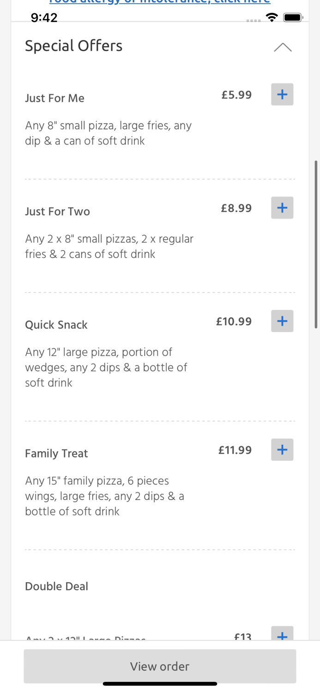Add Family Treat offer to order
This screenshot has height=692, width=320.
pyautogui.click(x=282, y=450)
